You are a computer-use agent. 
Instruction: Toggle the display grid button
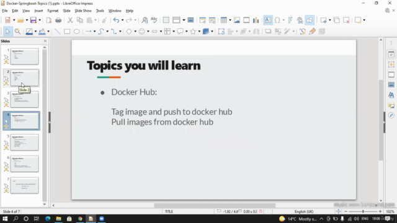[x=166, y=20]
